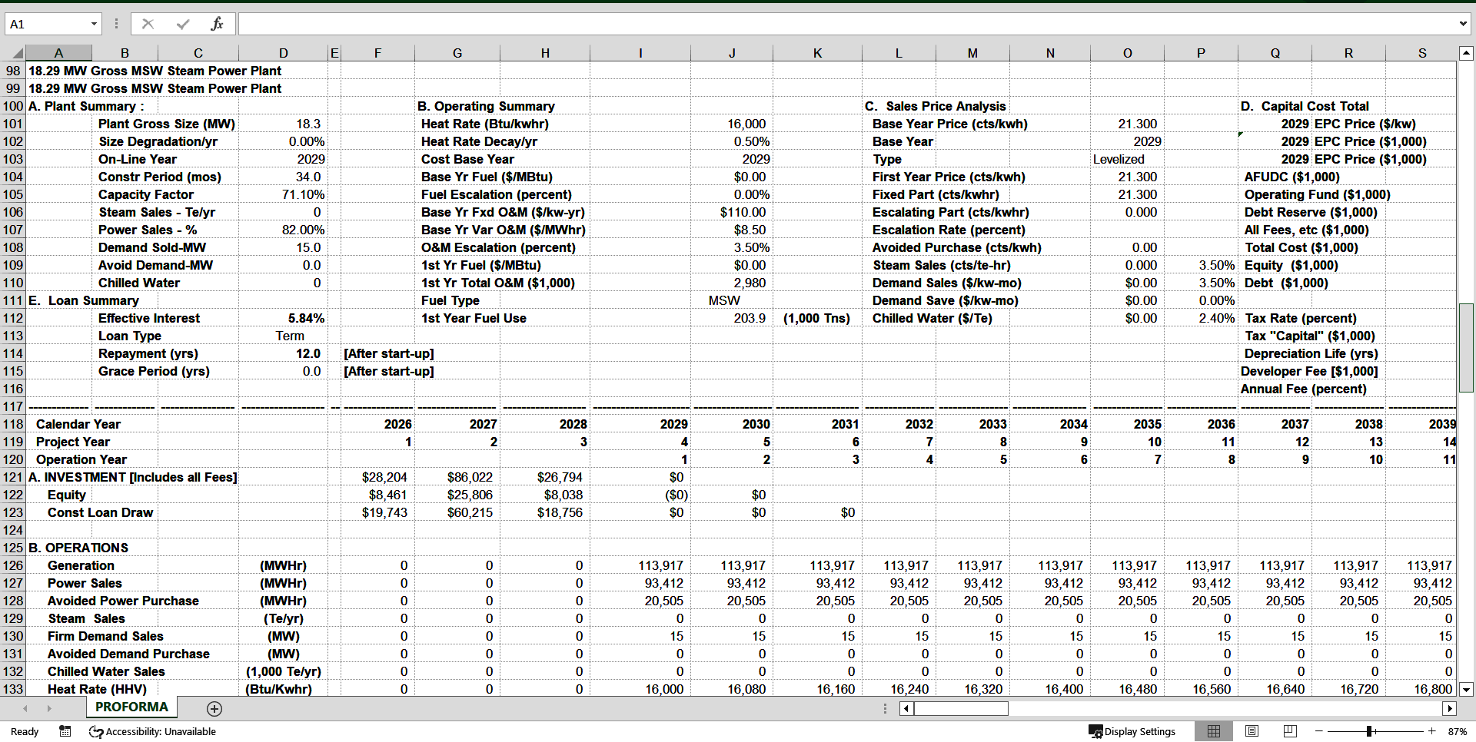Add a new sheet with the plus button
1476x742 pixels.
point(214,708)
